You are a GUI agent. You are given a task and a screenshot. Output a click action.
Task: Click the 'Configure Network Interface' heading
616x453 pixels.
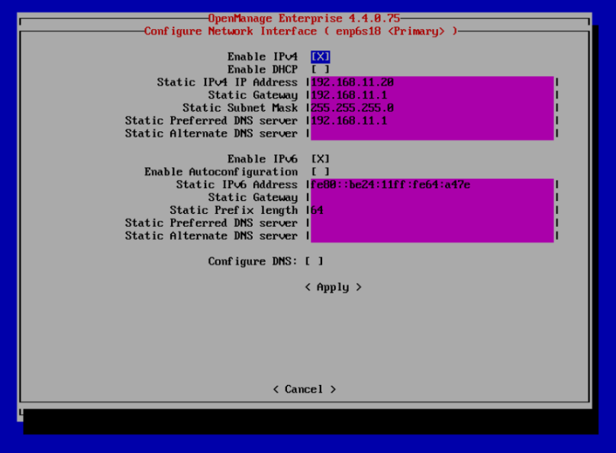(231, 31)
